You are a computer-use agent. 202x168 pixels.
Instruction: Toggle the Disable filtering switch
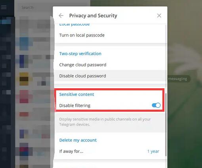(x=156, y=105)
